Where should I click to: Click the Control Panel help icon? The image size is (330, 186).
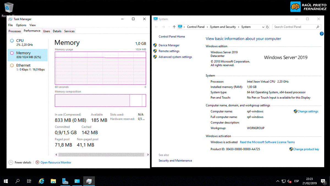point(322,34)
